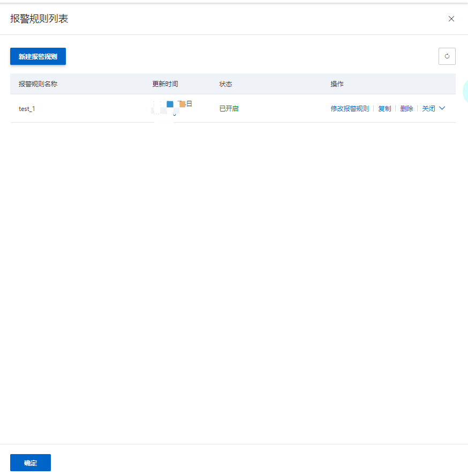Click the 报警规则名称 column header

[x=38, y=84]
